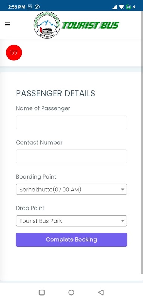Select the red seat 177 badge
Viewport: 143px width, 302px height.
click(x=14, y=52)
